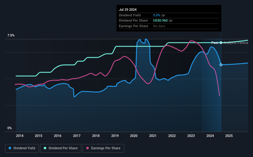Click the blue Dividend Yield legend dot
Viewport: 253px width, 157px height.
[10, 148]
